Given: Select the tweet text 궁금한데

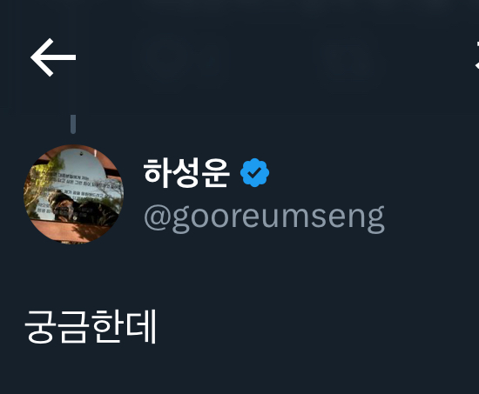Looking at the screenshot, I should 91,326.
